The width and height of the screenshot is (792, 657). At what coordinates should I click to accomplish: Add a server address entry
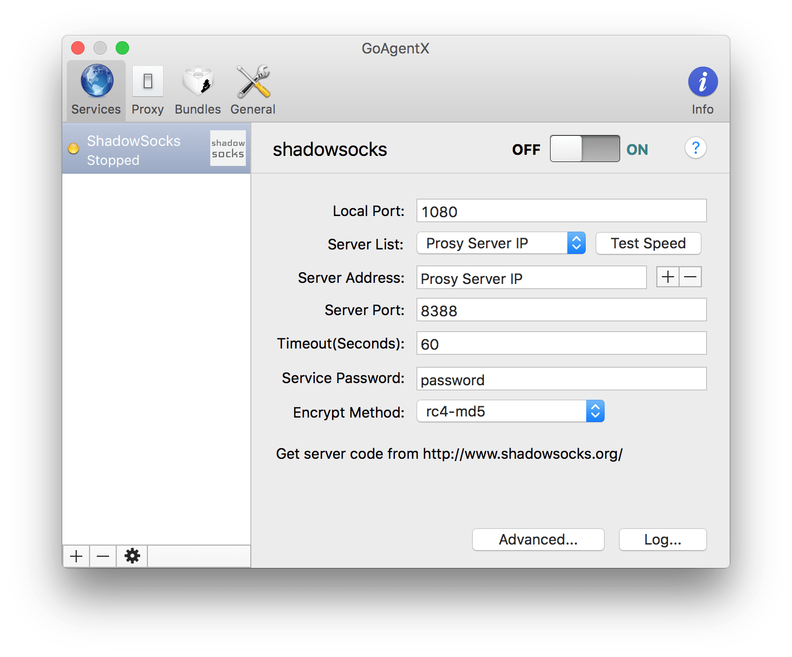668,277
